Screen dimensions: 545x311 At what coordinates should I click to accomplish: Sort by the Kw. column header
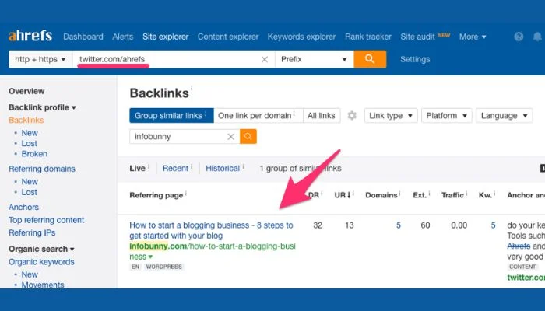(486, 195)
